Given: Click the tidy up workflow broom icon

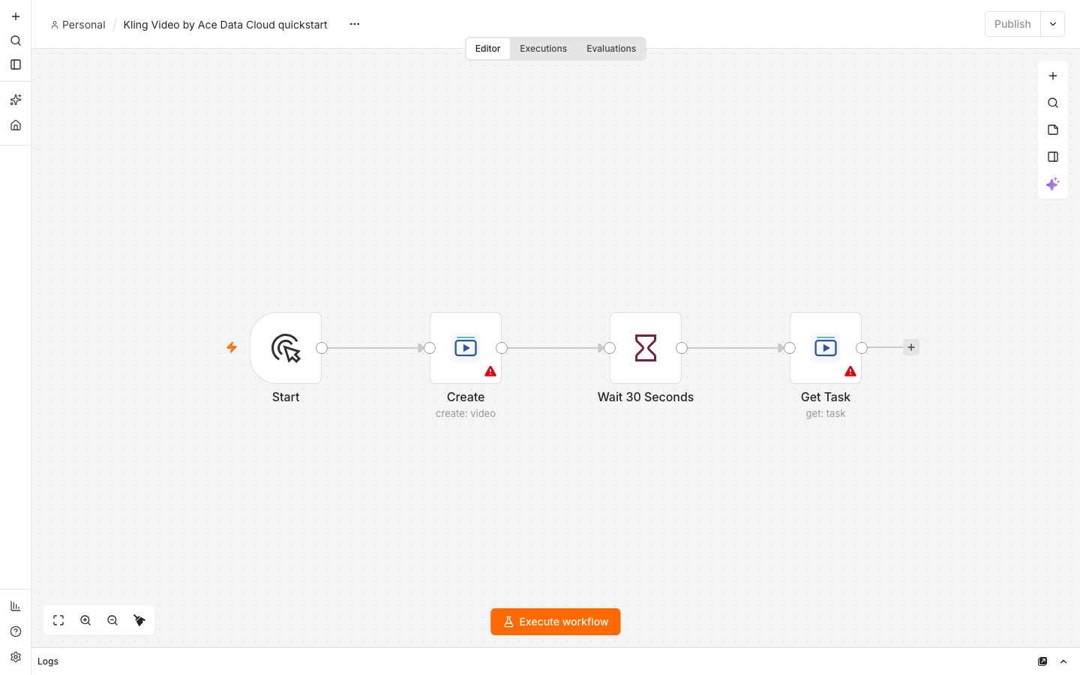Looking at the screenshot, I should 139,620.
